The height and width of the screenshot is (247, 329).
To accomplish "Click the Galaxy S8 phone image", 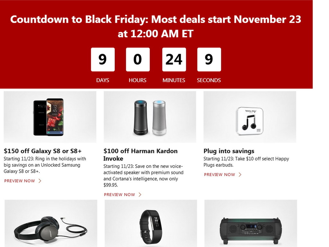I will point(50,117).
